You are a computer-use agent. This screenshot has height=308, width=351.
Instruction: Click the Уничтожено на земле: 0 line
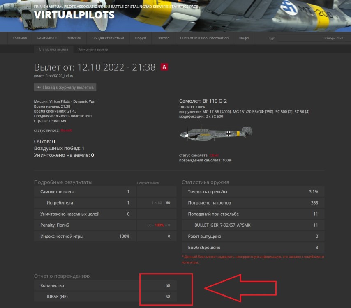click(x=64, y=155)
